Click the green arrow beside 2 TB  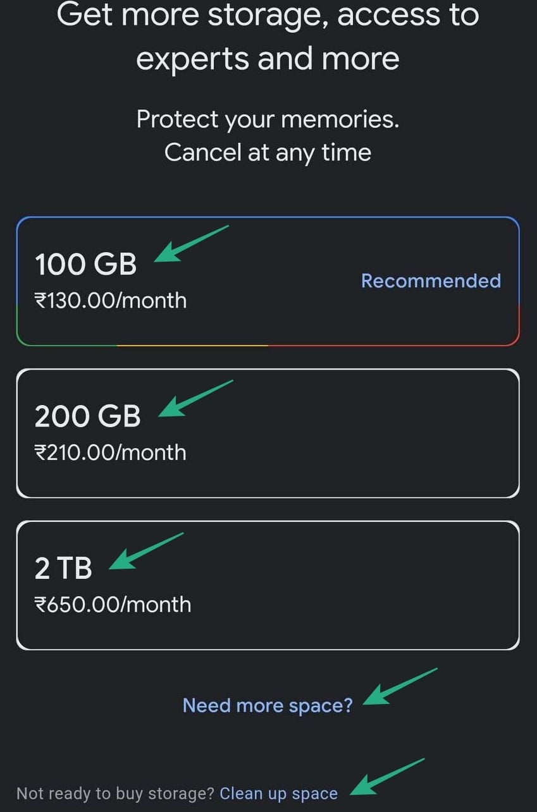[145, 551]
